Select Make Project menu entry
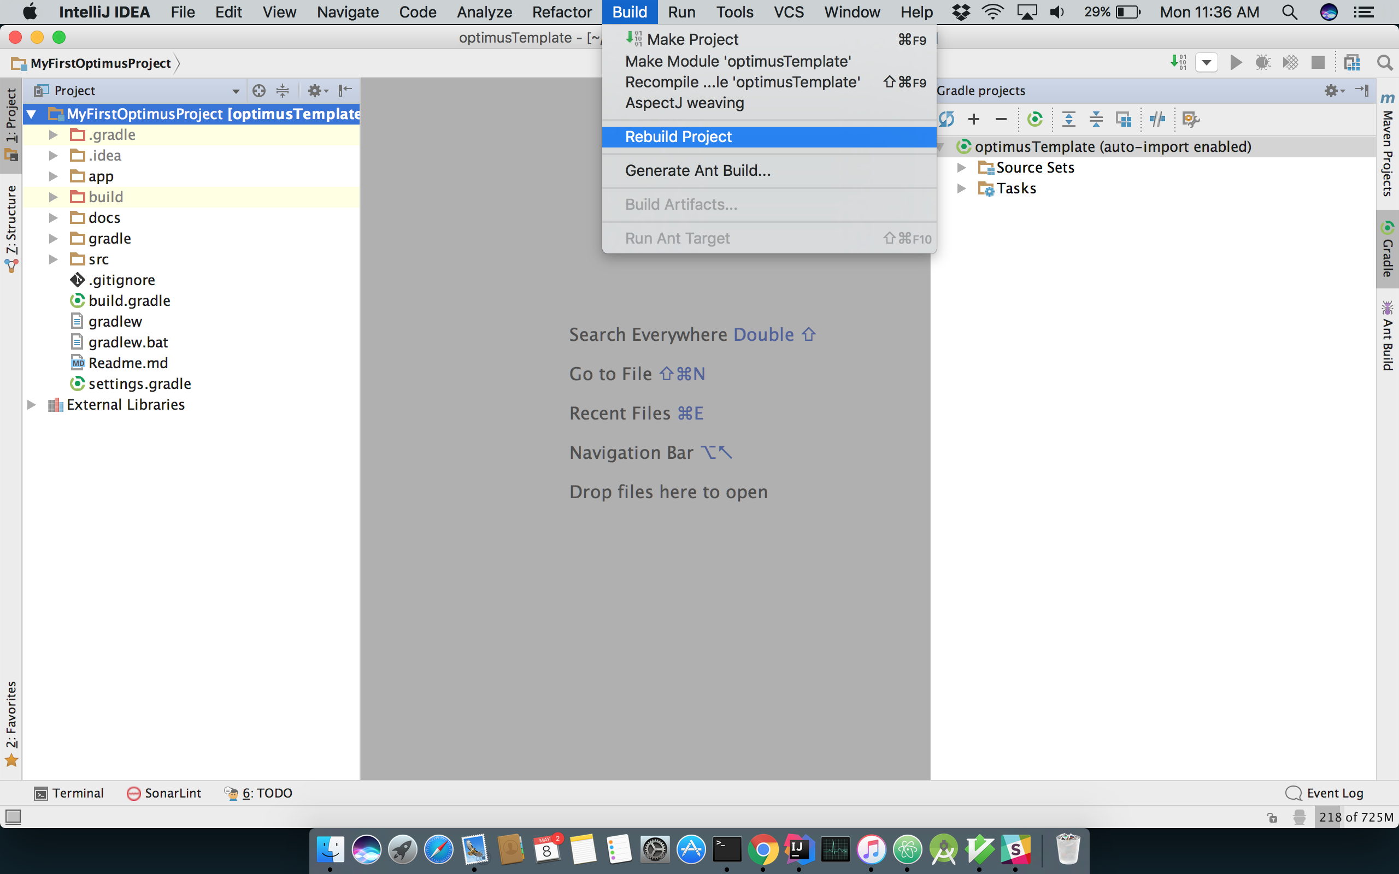The width and height of the screenshot is (1399, 874). pos(769,39)
